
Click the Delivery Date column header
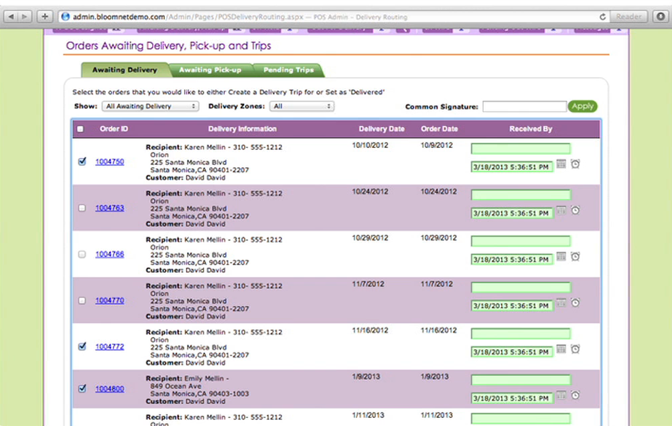coord(381,129)
